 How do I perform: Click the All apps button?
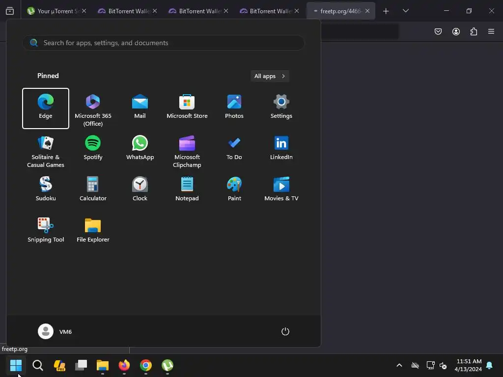coord(270,76)
